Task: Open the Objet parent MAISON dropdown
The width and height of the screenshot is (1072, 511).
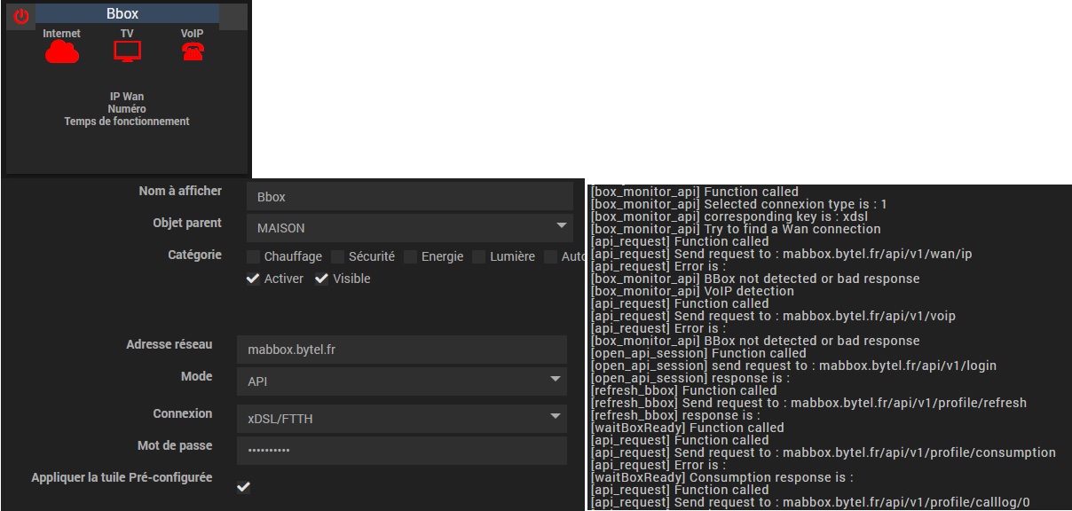Action: 409,228
